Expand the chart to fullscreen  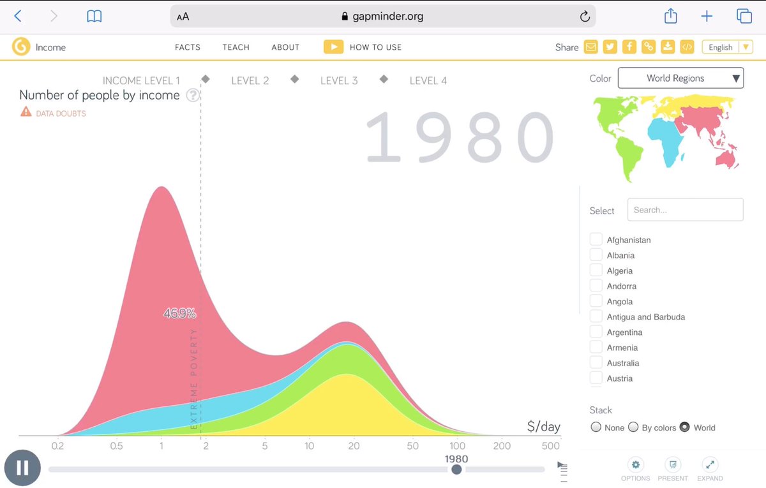(x=709, y=465)
